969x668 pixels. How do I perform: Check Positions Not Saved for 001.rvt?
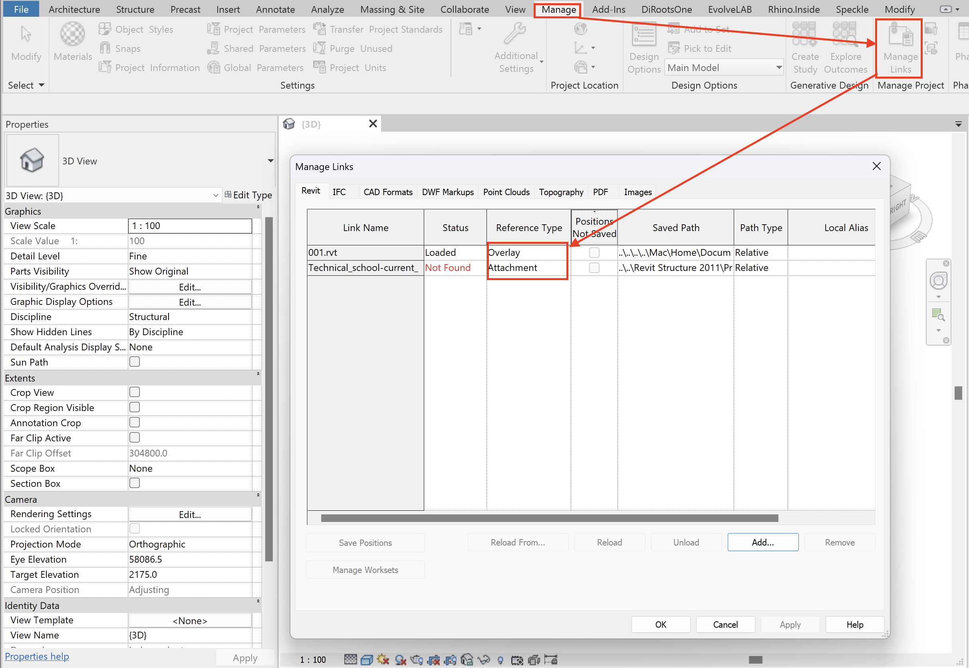click(x=594, y=252)
